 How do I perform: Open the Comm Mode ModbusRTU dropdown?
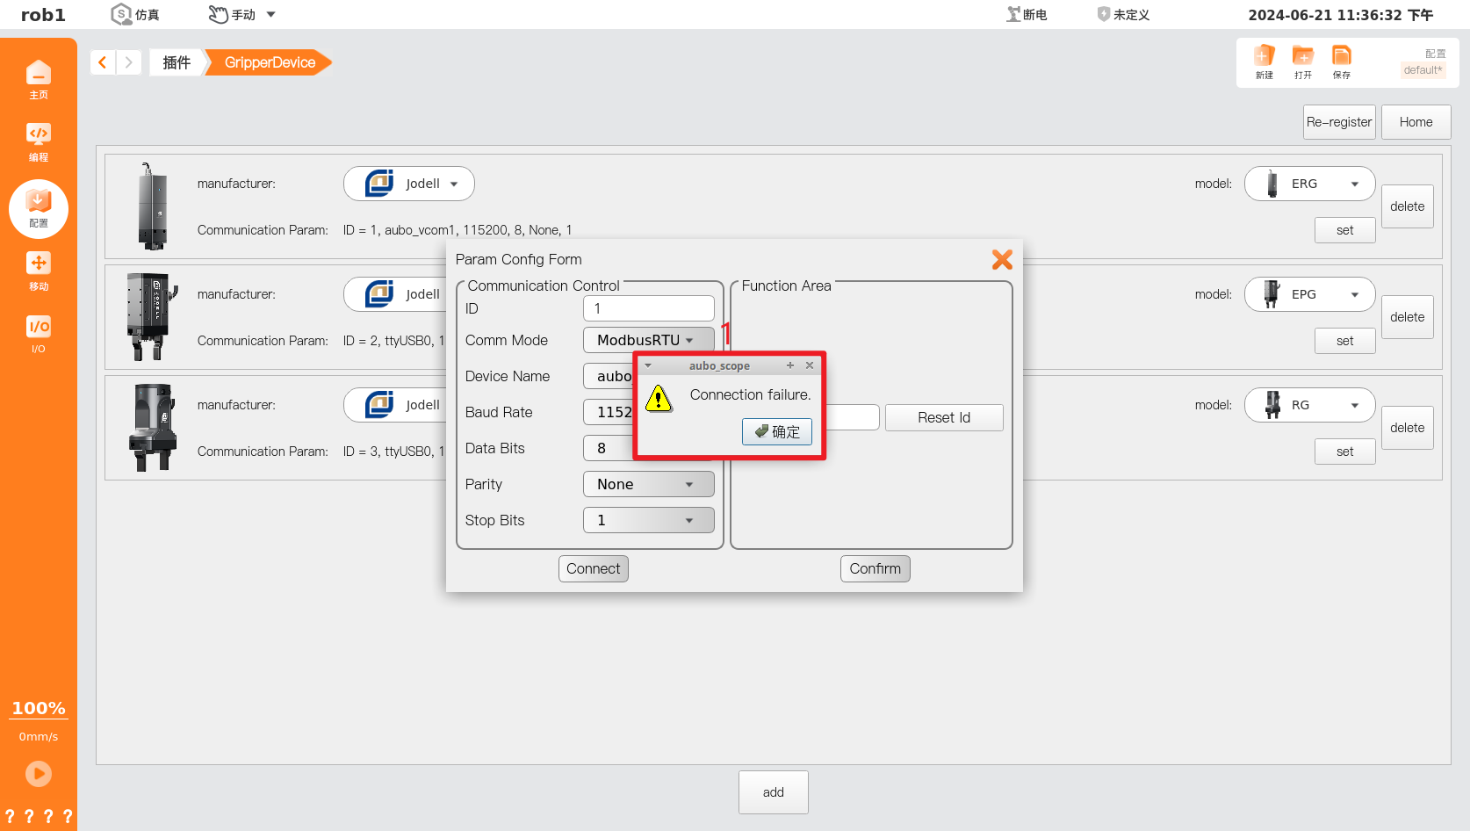(649, 340)
